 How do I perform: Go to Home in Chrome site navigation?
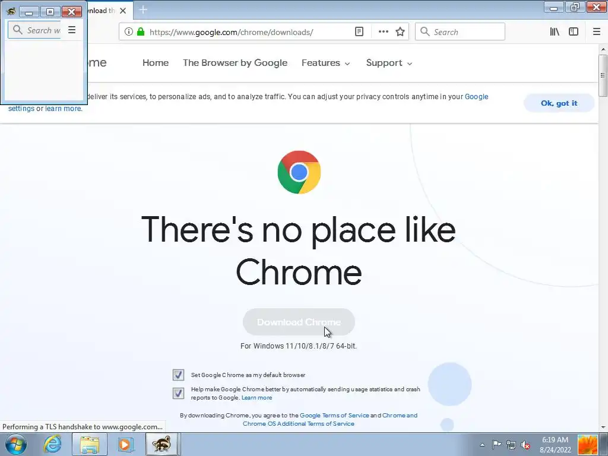[156, 63]
